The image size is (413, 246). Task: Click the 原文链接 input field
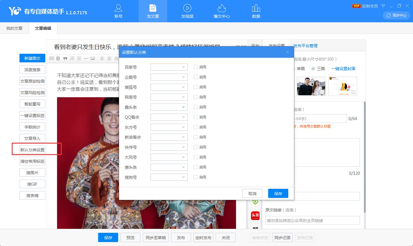[312, 220]
